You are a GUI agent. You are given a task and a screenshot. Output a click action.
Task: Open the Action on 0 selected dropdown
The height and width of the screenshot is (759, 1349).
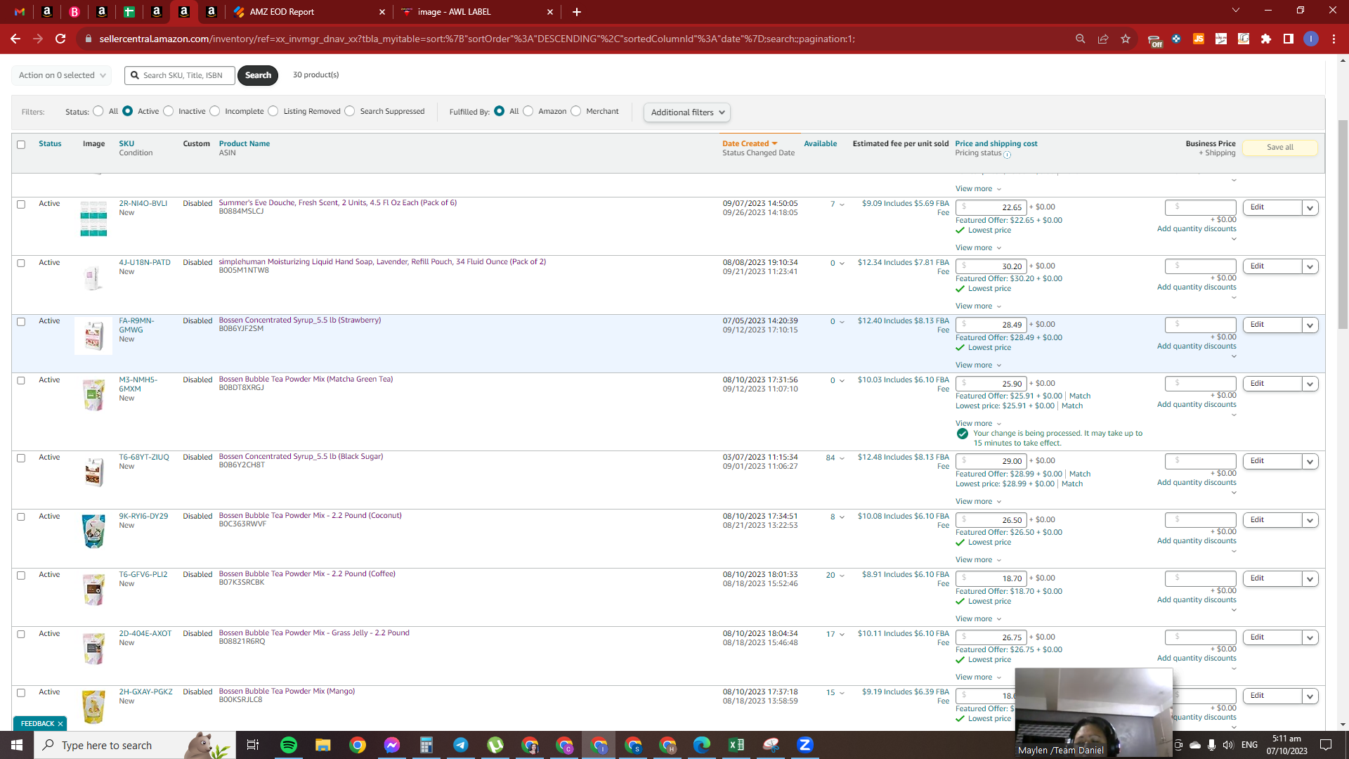(x=62, y=75)
